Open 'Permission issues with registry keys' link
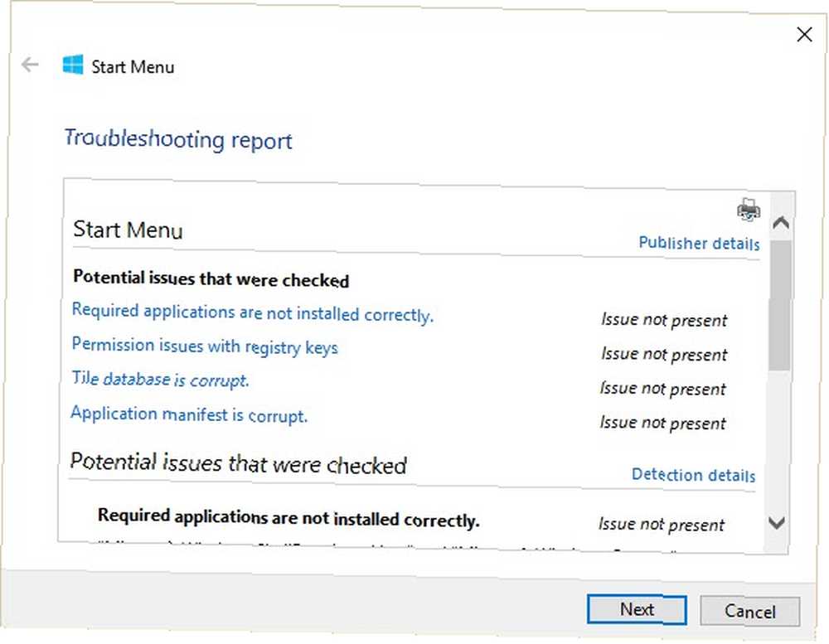Image resolution: width=829 pixels, height=644 pixels. pos(205,346)
